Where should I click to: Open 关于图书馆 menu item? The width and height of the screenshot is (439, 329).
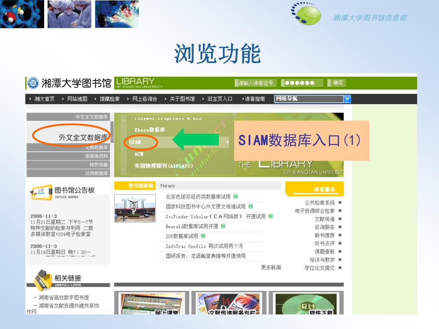click(x=182, y=99)
